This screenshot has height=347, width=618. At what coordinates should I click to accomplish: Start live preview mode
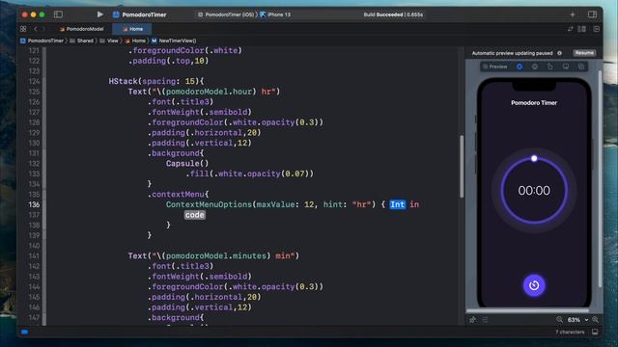click(x=520, y=67)
